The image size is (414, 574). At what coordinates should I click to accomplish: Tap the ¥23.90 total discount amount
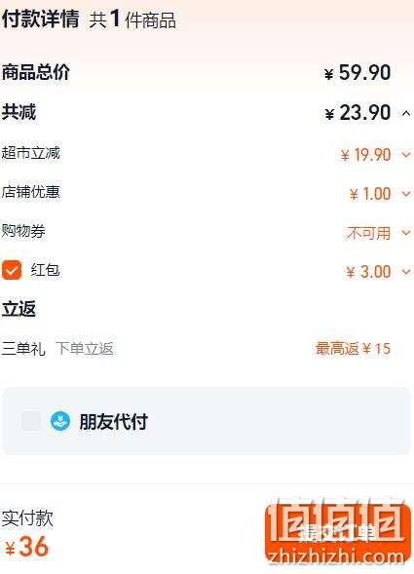[358, 112]
